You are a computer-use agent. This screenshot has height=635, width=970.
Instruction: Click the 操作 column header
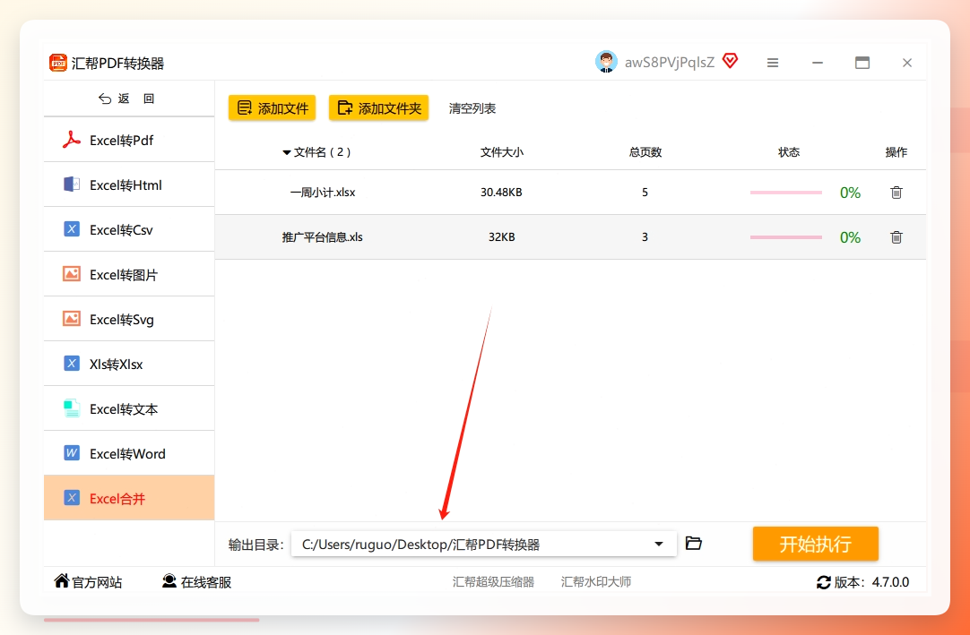896,152
